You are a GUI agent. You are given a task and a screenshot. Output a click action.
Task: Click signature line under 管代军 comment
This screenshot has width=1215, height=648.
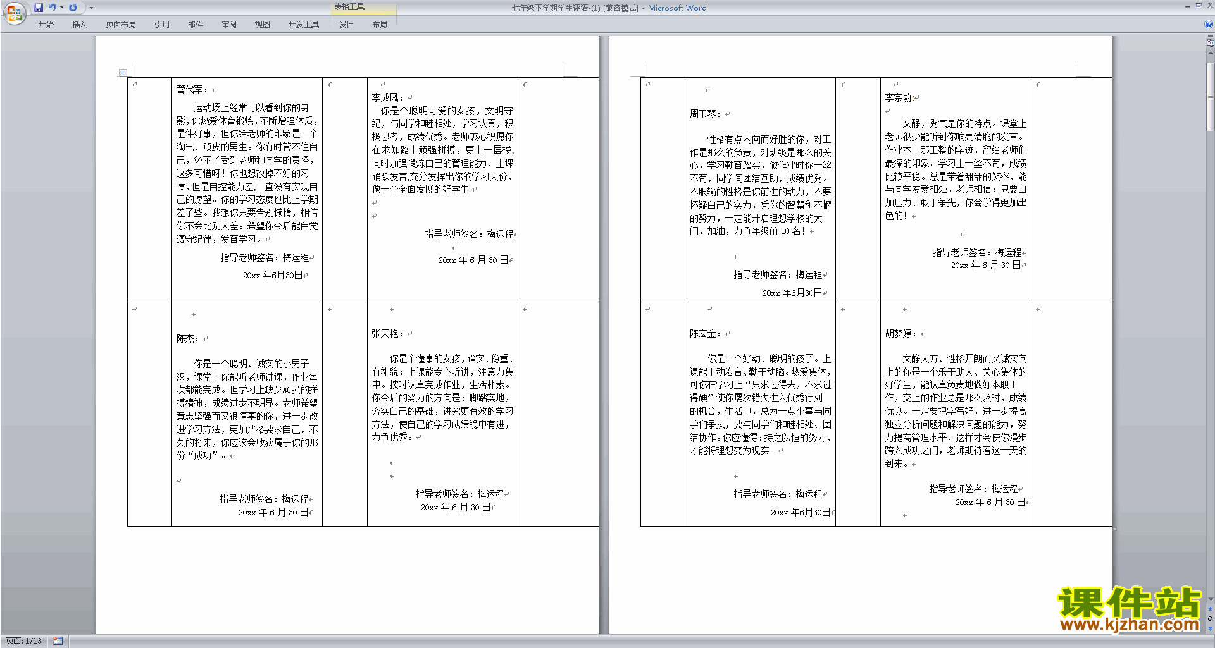pos(265,257)
